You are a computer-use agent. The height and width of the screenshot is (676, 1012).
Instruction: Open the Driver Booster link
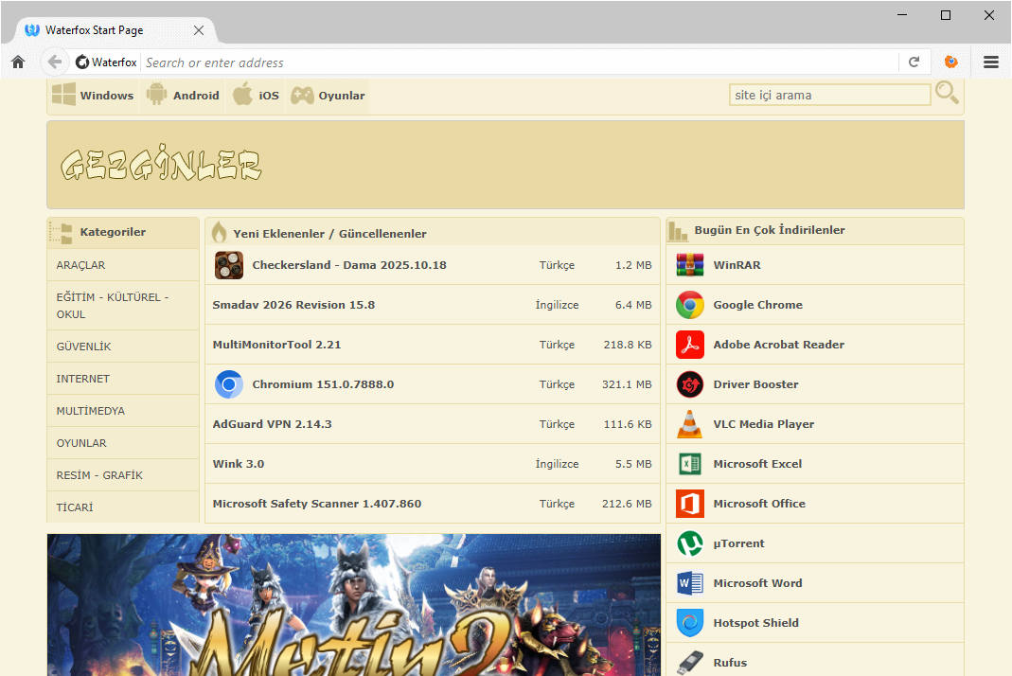point(755,384)
